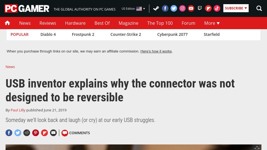Select Starfield popular topic
This screenshot has width=267, height=150.
pyautogui.click(x=212, y=34)
